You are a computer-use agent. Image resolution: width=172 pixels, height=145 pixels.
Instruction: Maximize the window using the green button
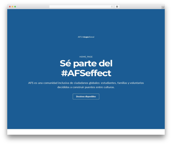pos(15,7)
